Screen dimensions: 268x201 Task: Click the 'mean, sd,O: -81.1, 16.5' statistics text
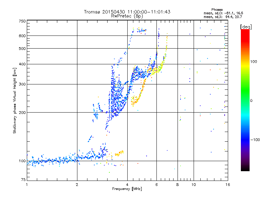point(223,13)
